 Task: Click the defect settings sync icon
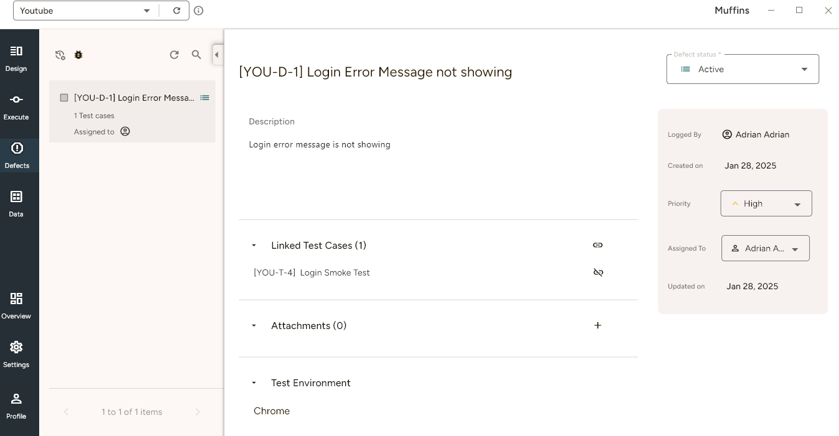pos(60,55)
